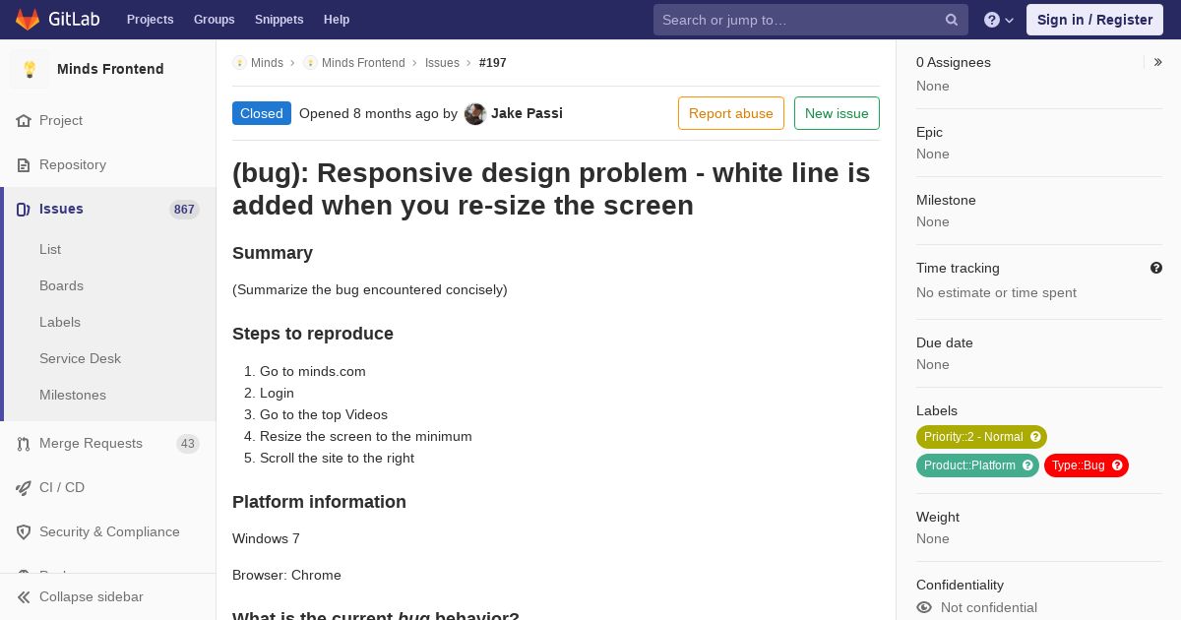Click the Minds breadcrumb avatar icon
The height and width of the screenshot is (620, 1181).
(x=239, y=63)
